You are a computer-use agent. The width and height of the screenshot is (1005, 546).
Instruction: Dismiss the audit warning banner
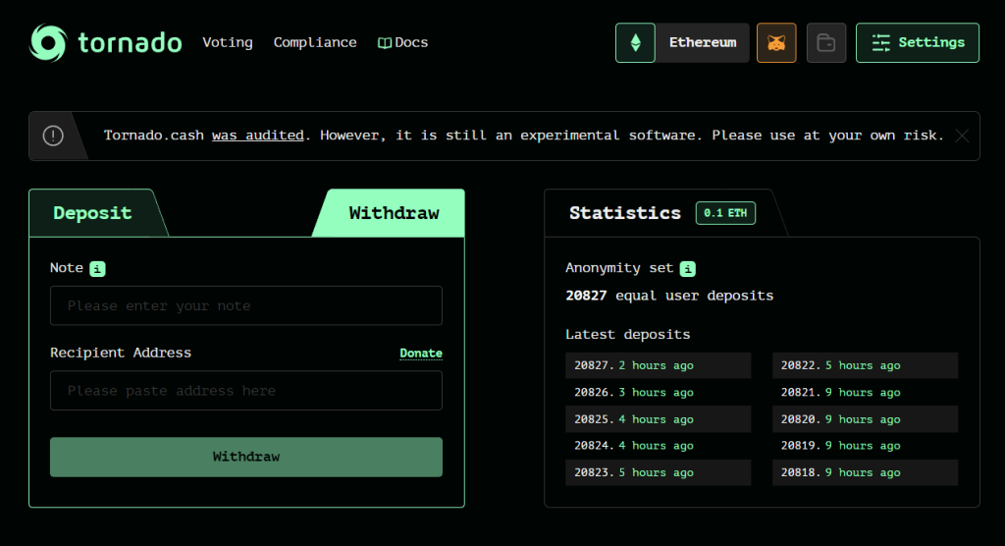(x=962, y=136)
